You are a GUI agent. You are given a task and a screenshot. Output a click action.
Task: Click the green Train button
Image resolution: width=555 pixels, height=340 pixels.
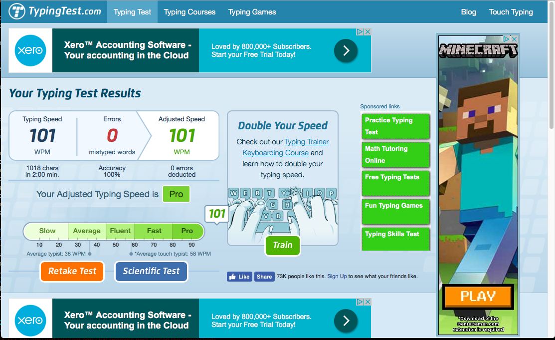[282, 245]
